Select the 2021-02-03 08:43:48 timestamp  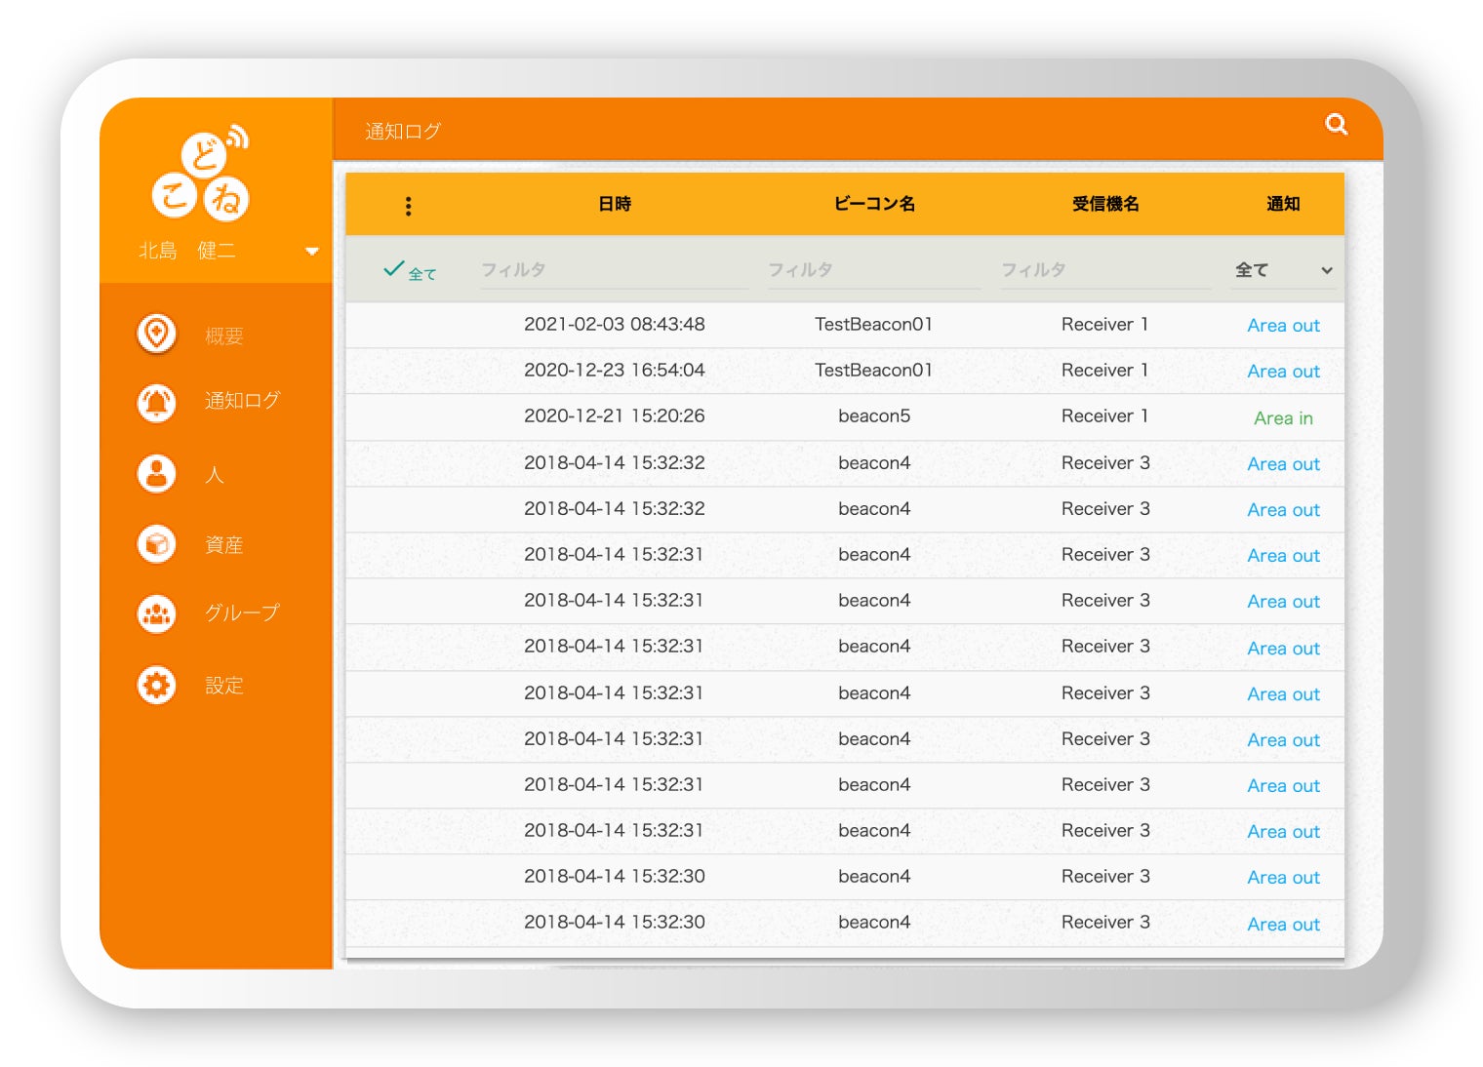[x=615, y=324]
